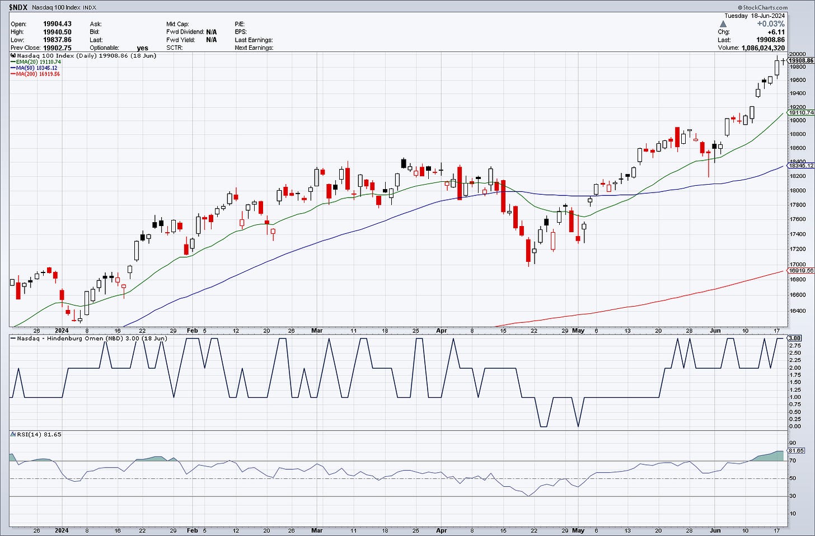The width and height of the screenshot is (815, 536).
Task: Click the 'P/E:' label
Action: point(240,24)
